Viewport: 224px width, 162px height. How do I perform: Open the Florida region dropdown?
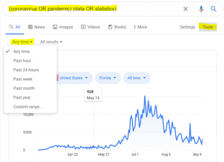108,78
